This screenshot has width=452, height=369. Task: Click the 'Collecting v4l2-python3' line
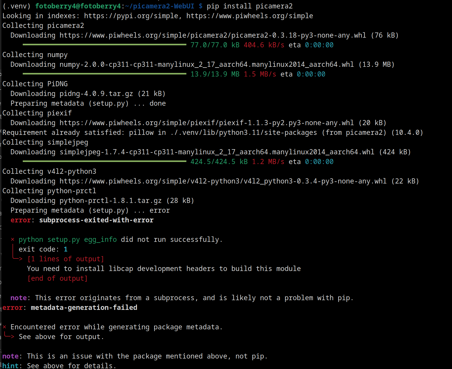click(x=49, y=171)
